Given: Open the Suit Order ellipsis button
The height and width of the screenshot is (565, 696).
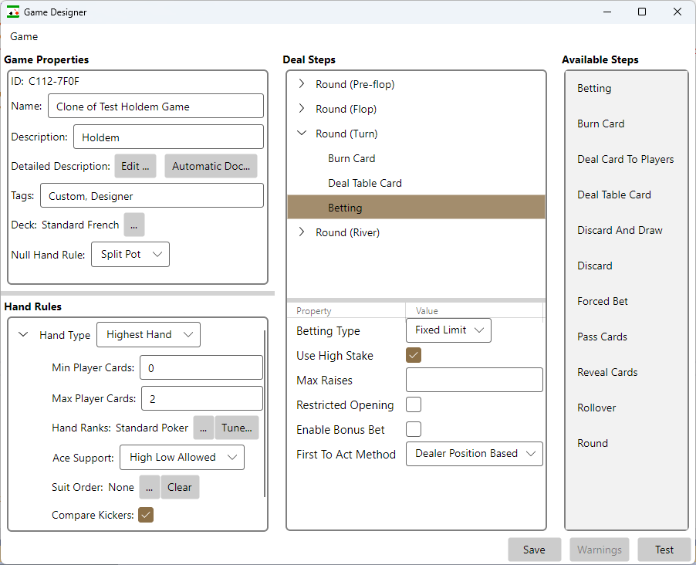Looking at the screenshot, I should (150, 487).
